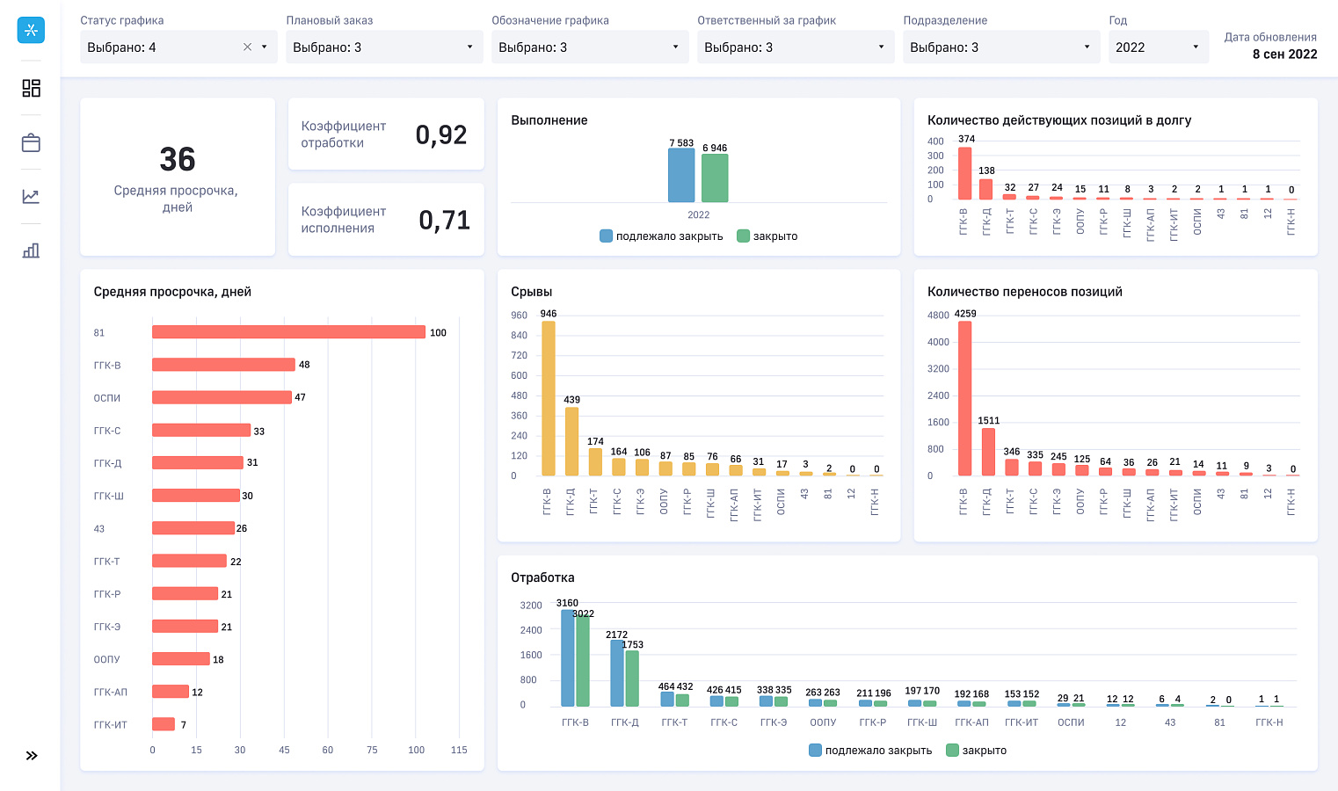1338x791 pixels.
Task: Click the 174 bar in Срывы chart
Action: 595,462
